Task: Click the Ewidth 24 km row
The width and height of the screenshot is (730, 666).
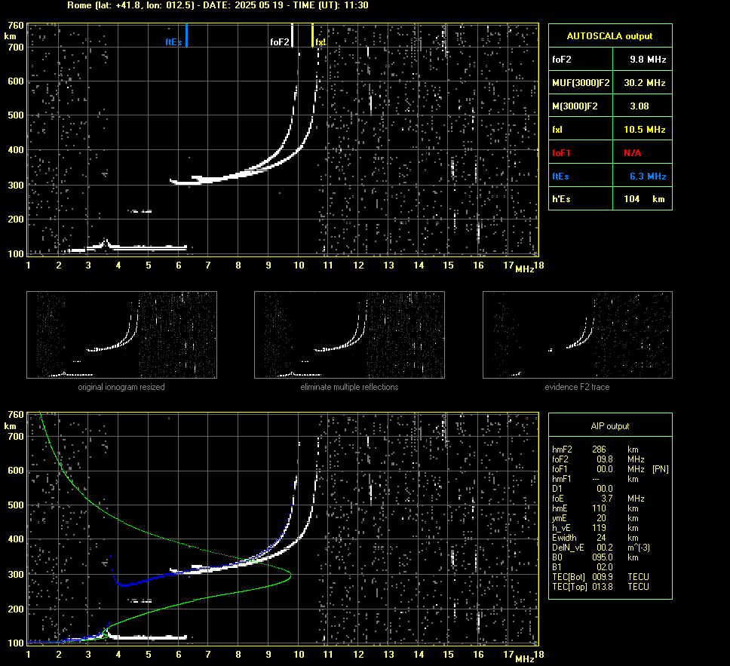Action: point(595,538)
